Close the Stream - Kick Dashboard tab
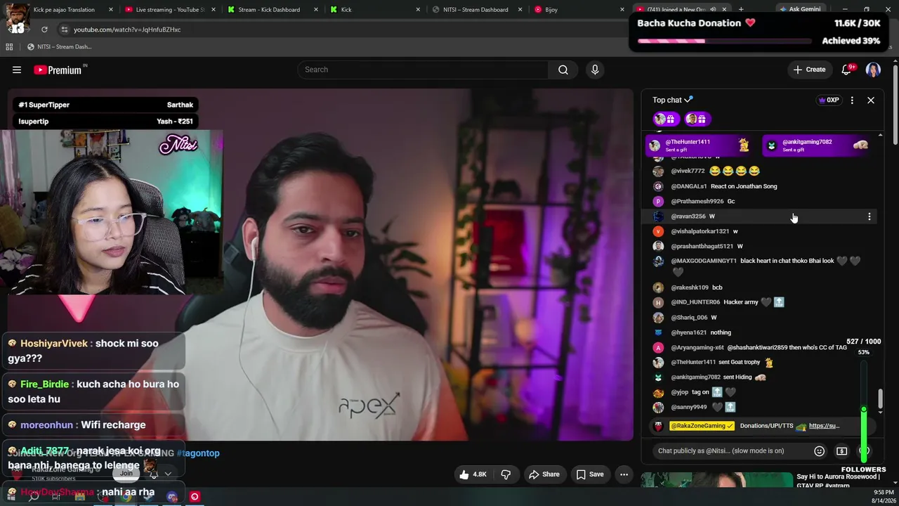 [315, 10]
